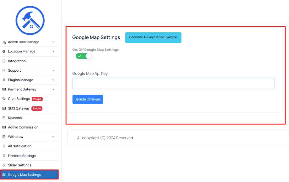Click the map icon in Google Map Settings item

(4, 175)
